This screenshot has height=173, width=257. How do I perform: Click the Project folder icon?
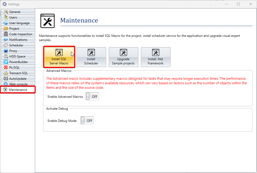[6, 29]
